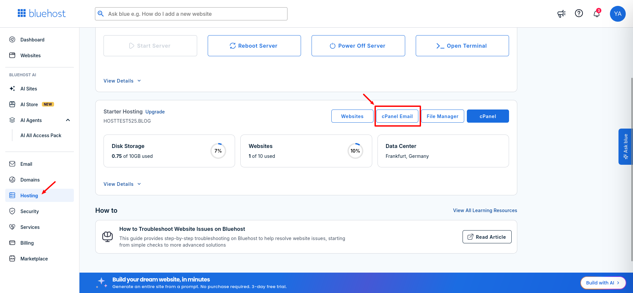633x293 pixels.
Task: Open the Dashboard menu item
Action: [40, 39]
